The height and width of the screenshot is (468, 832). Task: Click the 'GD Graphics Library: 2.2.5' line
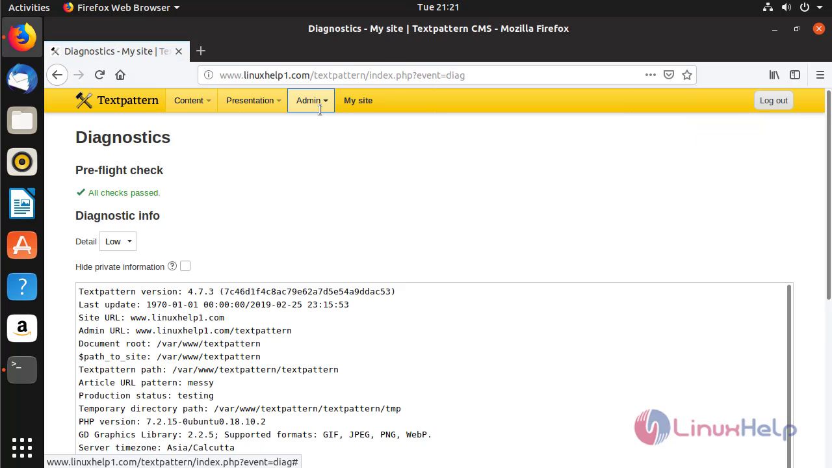tap(255, 434)
